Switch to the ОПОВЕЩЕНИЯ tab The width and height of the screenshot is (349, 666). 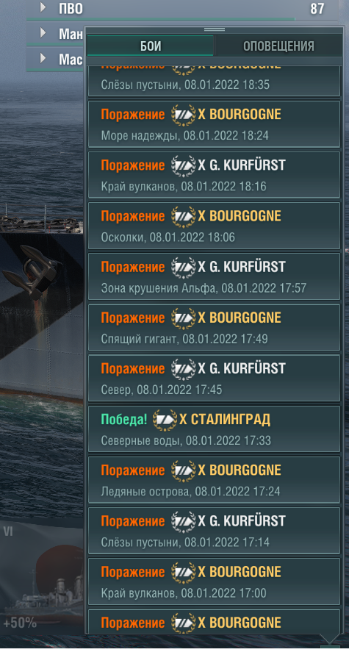(x=278, y=46)
